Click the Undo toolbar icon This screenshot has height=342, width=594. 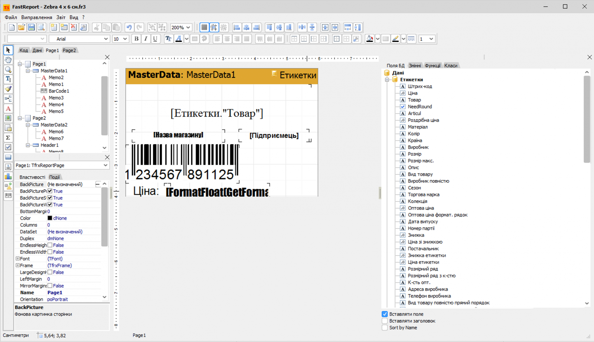(x=129, y=27)
